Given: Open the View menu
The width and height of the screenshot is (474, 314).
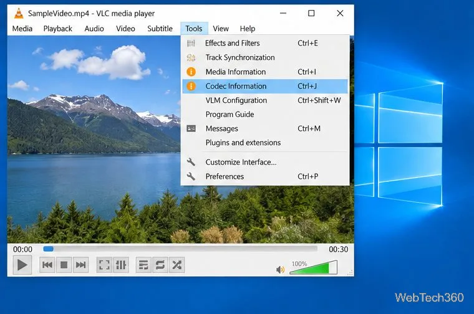Looking at the screenshot, I should (221, 29).
